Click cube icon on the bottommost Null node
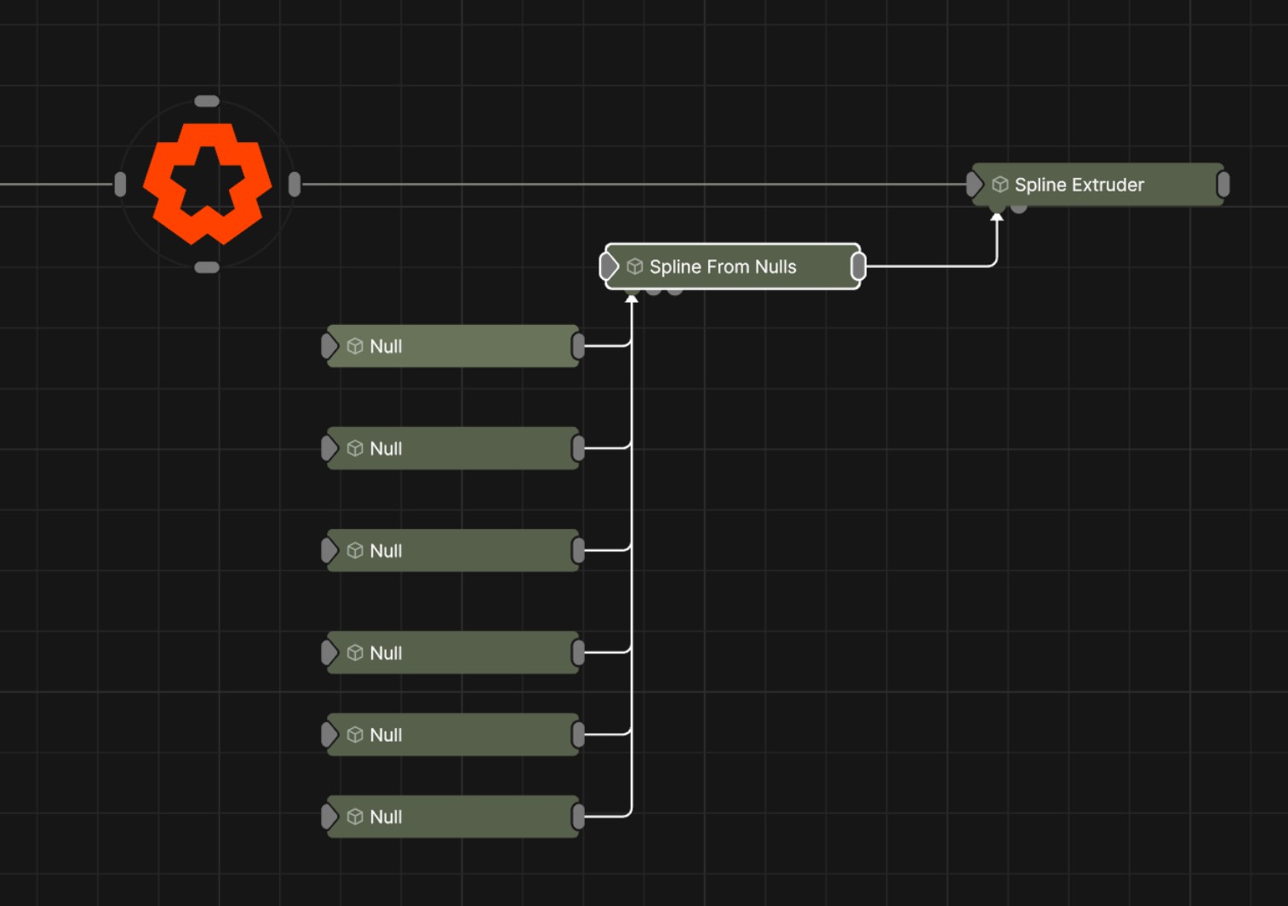The image size is (1288, 906). click(356, 817)
